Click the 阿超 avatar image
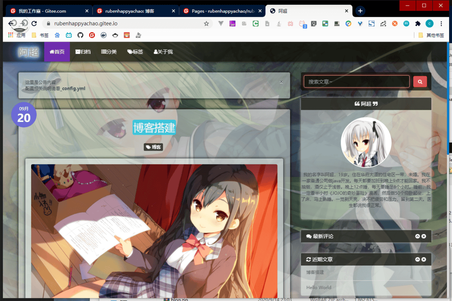Image resolution: width=452 pixels, height=301 pixels. click(x=366, y=143)
